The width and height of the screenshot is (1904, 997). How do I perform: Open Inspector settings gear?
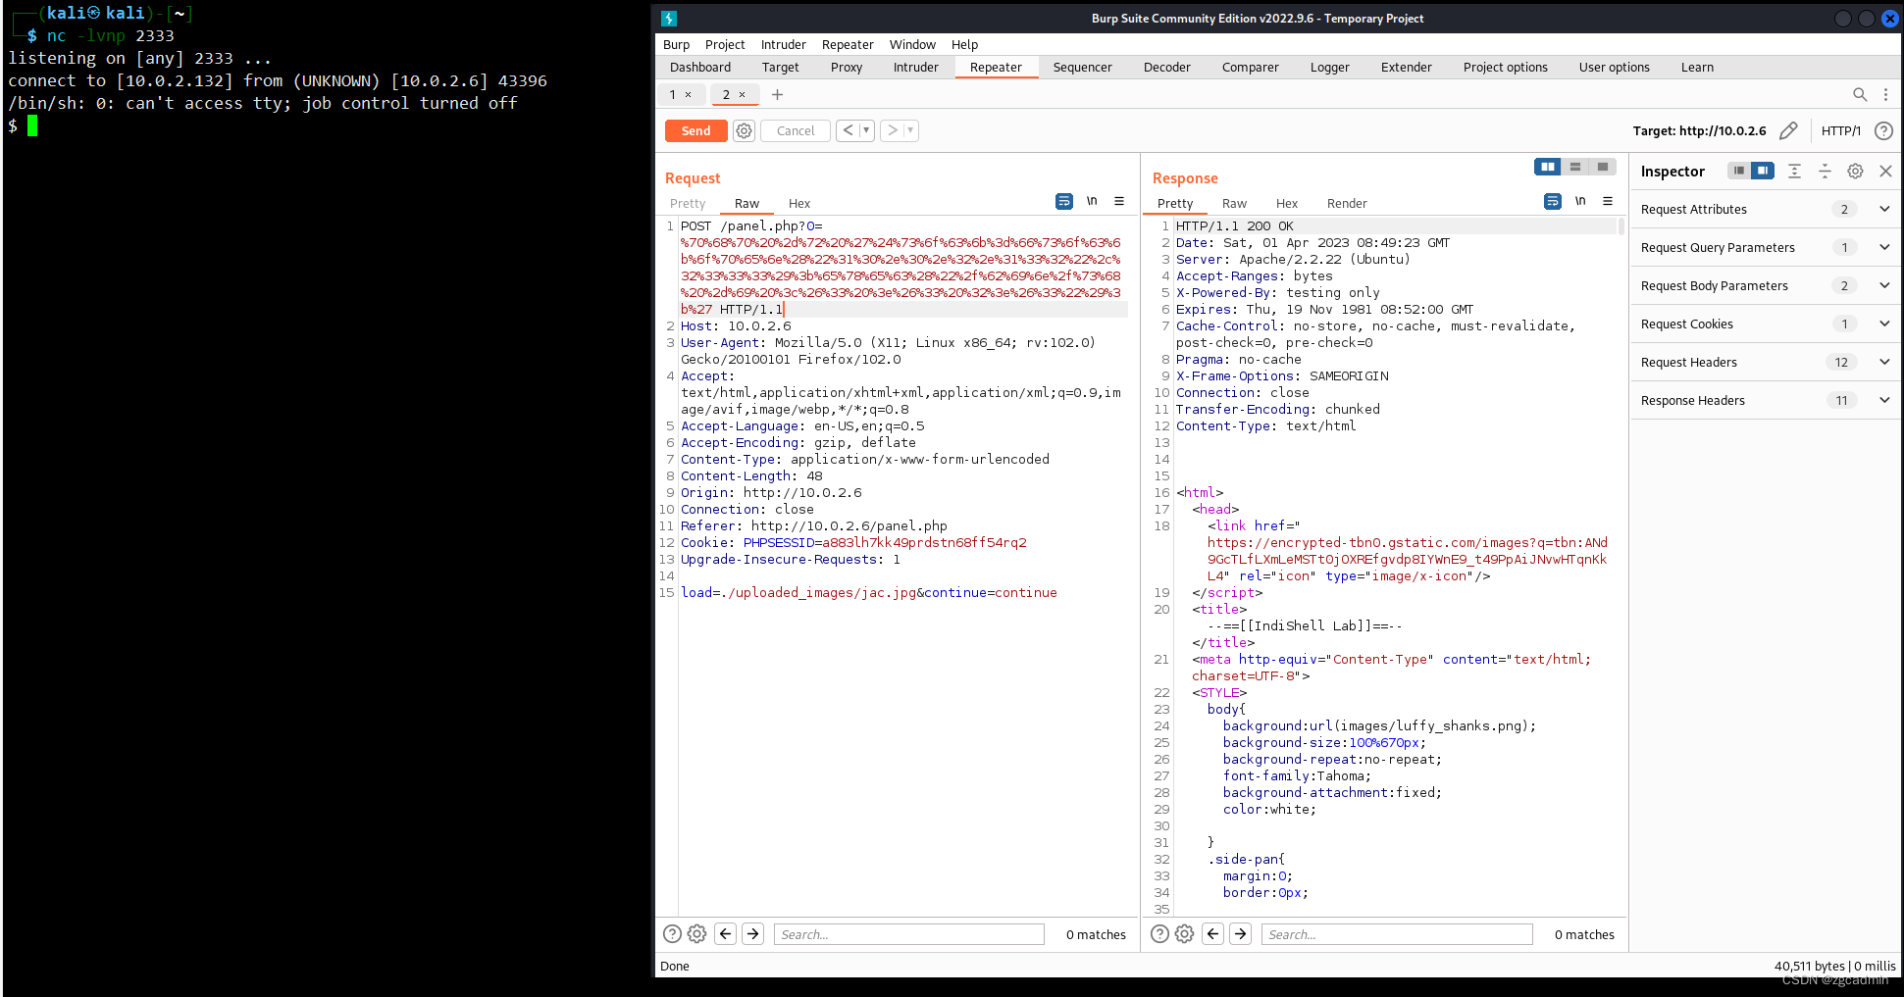coord(1855,171)
